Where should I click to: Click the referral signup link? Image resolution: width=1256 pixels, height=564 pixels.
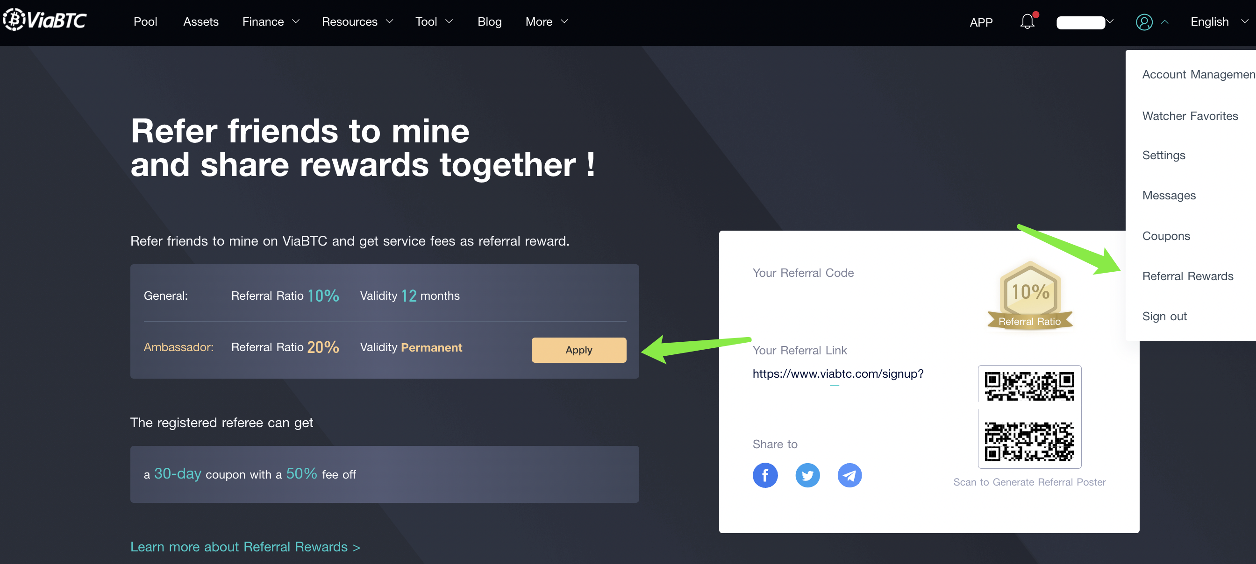838,374
